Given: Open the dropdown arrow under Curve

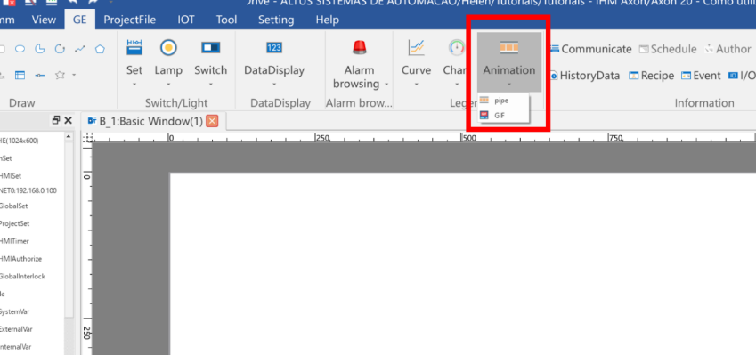Looking at the screenshot, I should click(x=416, y=85).
